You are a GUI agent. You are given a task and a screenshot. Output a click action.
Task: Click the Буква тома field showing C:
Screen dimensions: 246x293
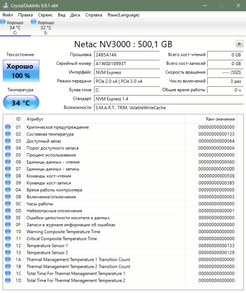[127, 90]
